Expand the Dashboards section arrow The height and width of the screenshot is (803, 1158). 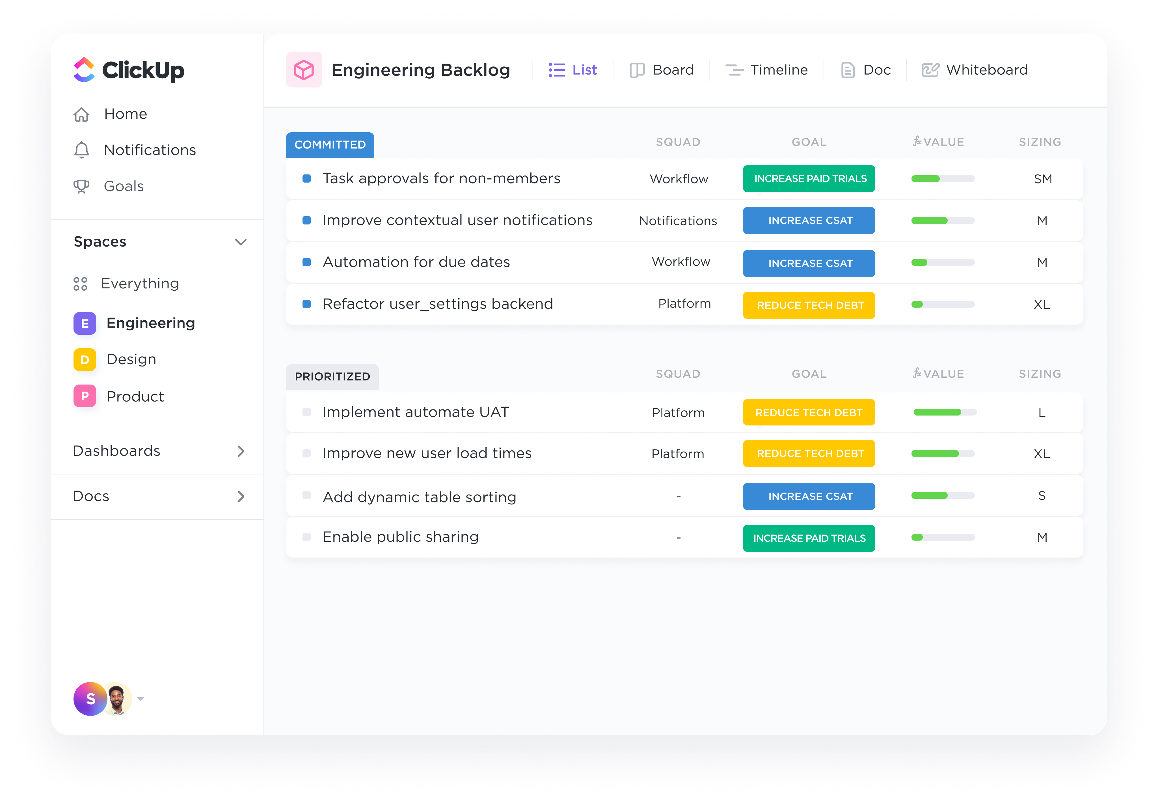click(x=241, y=451)
